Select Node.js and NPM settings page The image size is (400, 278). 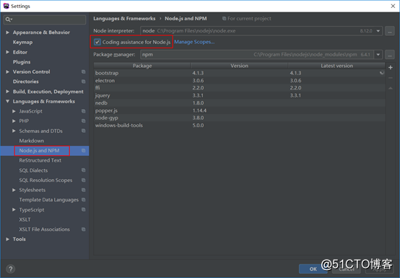pos(39,150)
